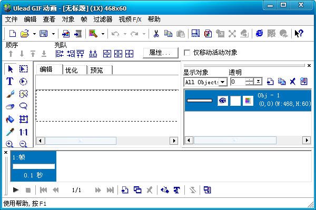Duplicate the current frame

[x=137, y=190]
